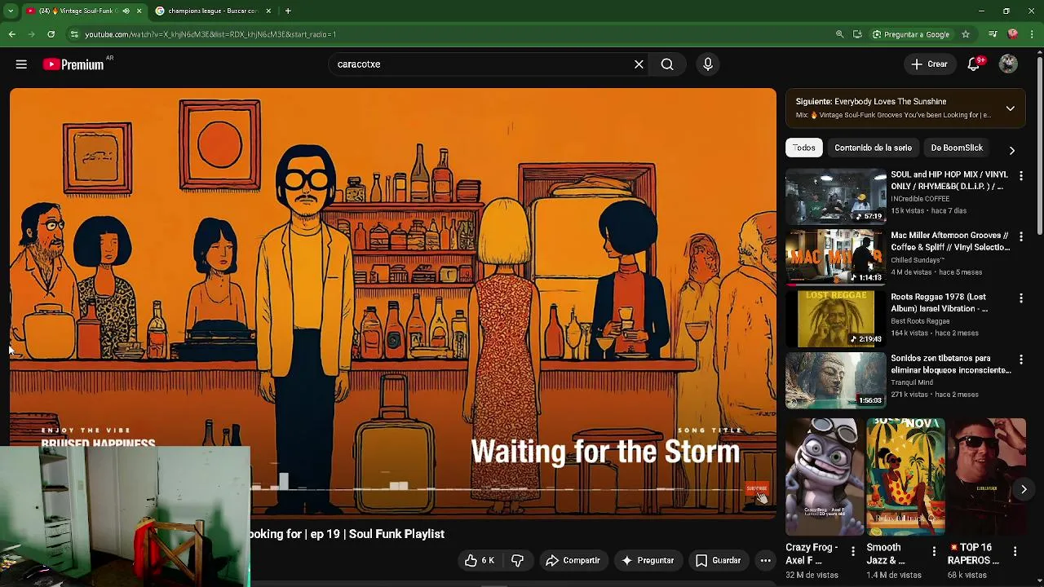View site information icon in address bar

point(73,34)
